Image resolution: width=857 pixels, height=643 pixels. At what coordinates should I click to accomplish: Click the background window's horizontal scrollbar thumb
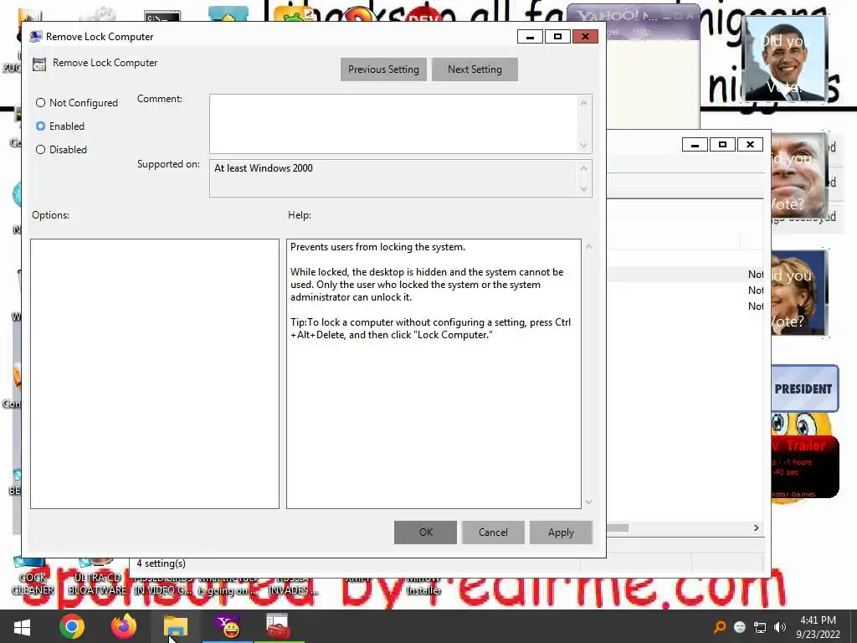[x=618, y=527]
